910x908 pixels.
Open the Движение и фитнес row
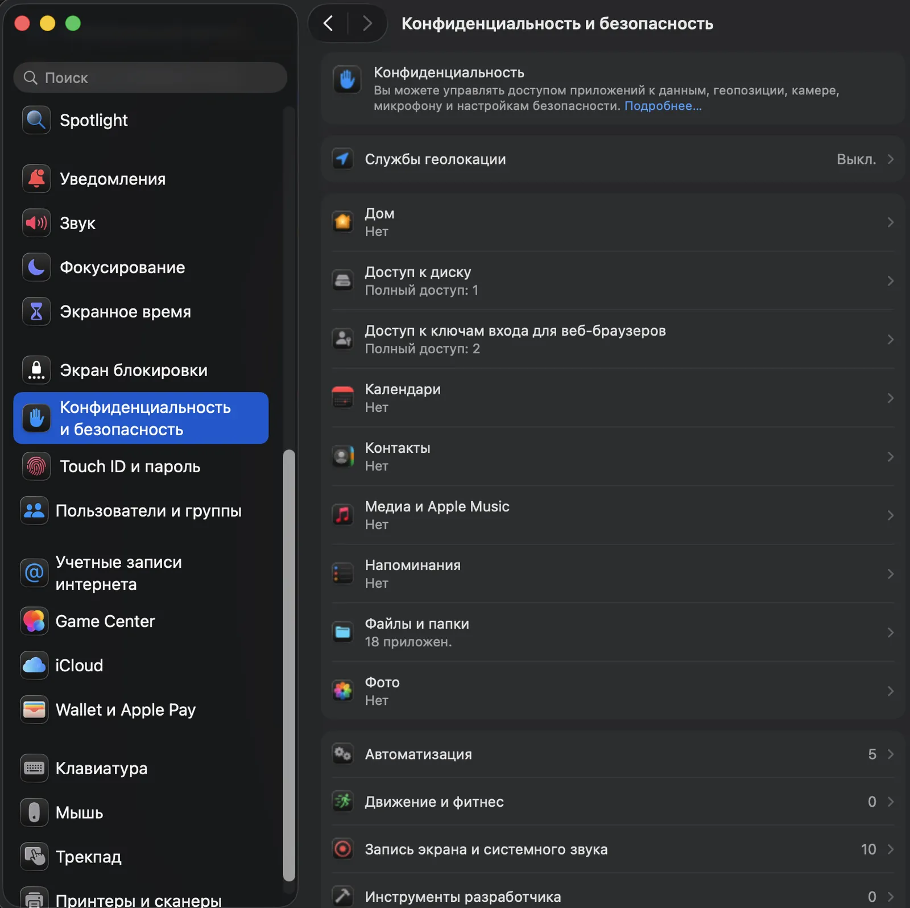coord(613,802)
